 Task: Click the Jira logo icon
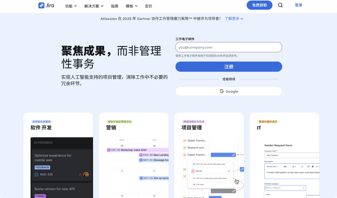[x=41, y=5]
